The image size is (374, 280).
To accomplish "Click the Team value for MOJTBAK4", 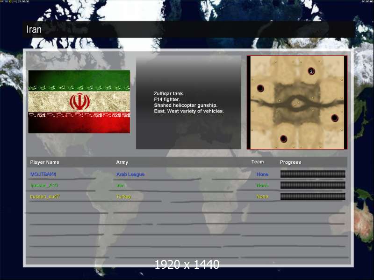I will coord(262,174).
